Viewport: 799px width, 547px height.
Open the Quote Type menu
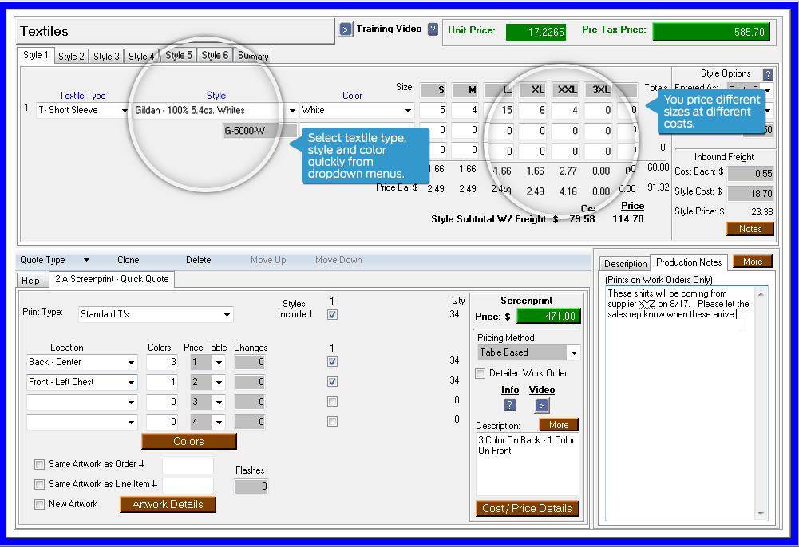click(x=54, y=260)
